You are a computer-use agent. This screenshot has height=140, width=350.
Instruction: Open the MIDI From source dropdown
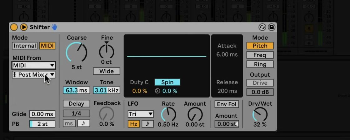33,65
